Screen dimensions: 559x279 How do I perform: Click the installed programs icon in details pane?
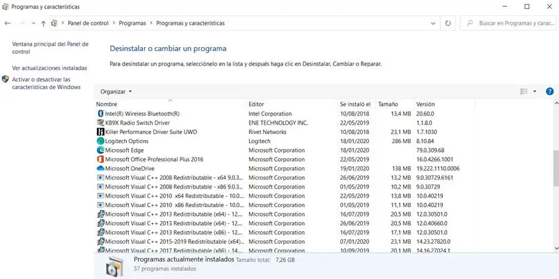pos(115,266)
